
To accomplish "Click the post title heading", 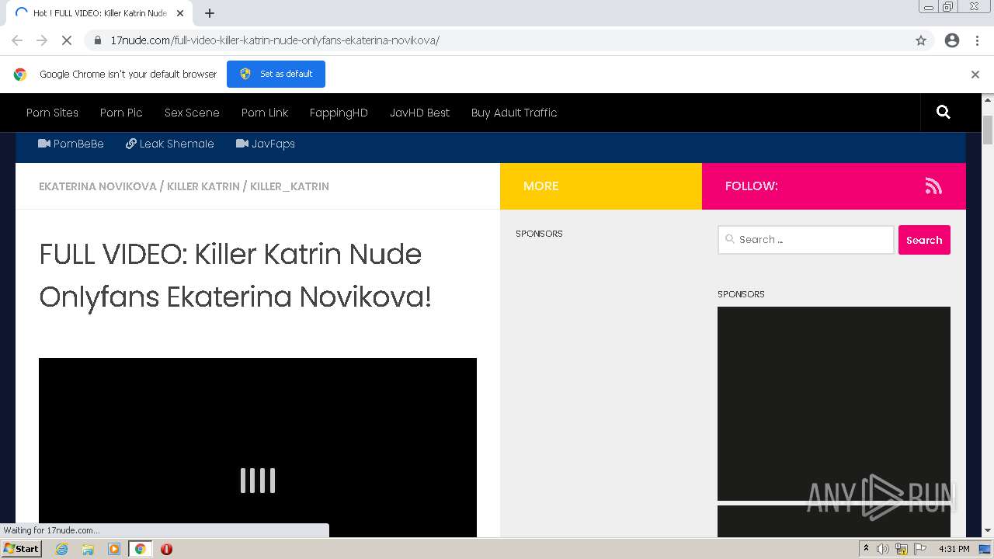I will click(x=235, y=276).
